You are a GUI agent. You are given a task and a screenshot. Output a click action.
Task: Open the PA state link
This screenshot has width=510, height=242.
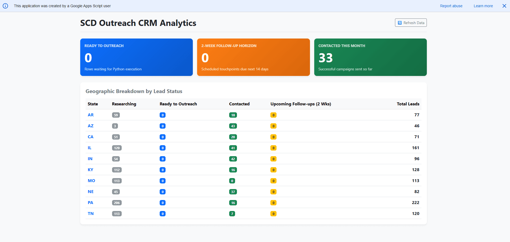[x=90, y=203]
